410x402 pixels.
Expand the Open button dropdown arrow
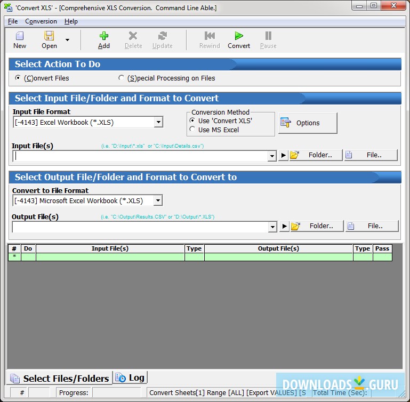[67, 40]
